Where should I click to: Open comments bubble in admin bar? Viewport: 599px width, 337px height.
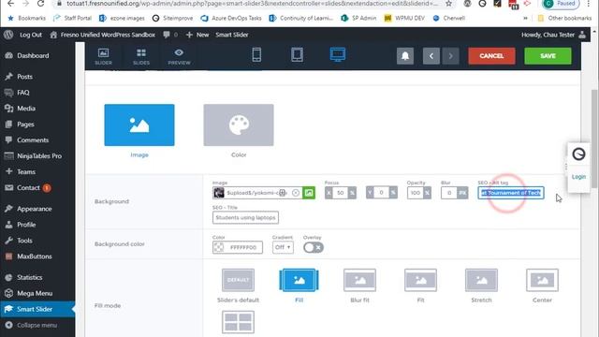coord(170,35)
